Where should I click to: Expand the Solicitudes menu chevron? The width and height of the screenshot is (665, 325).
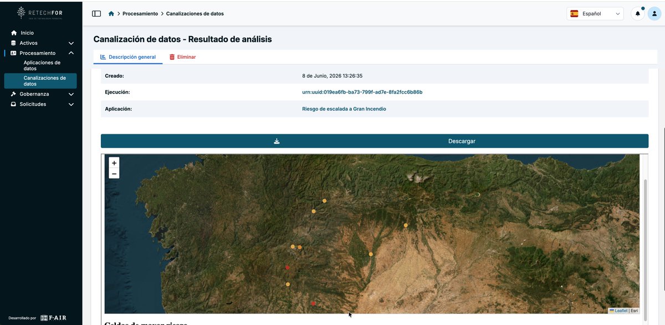(x=71, y=104)
